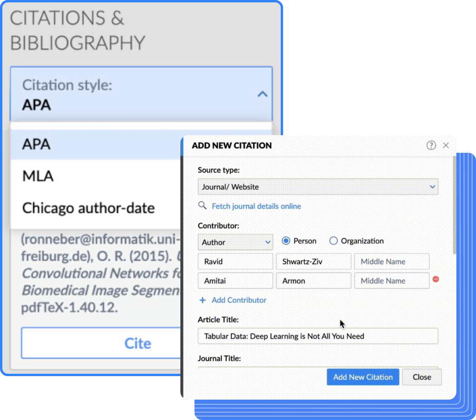The image size is (476, 420).
Task: Click the Add New Citation button
Action: [x=363, y=377]
